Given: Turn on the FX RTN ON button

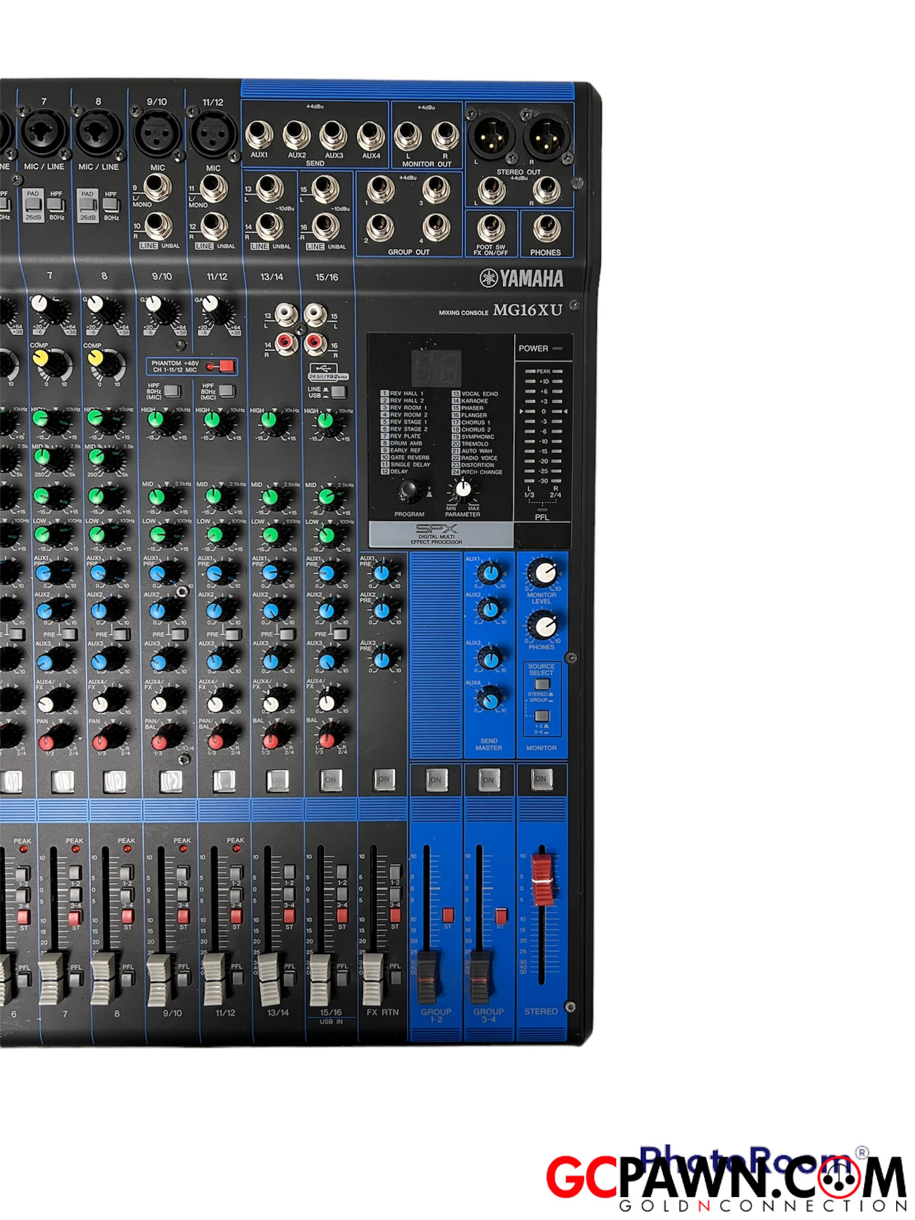Looking at the screenshot, I should (384, 779).
